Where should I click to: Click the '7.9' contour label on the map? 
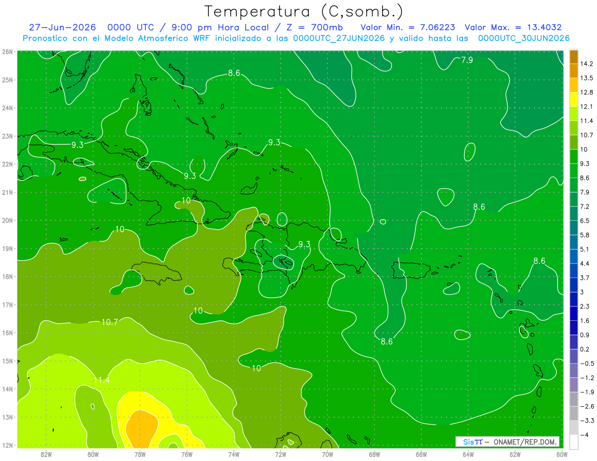(x=467, y=60)
